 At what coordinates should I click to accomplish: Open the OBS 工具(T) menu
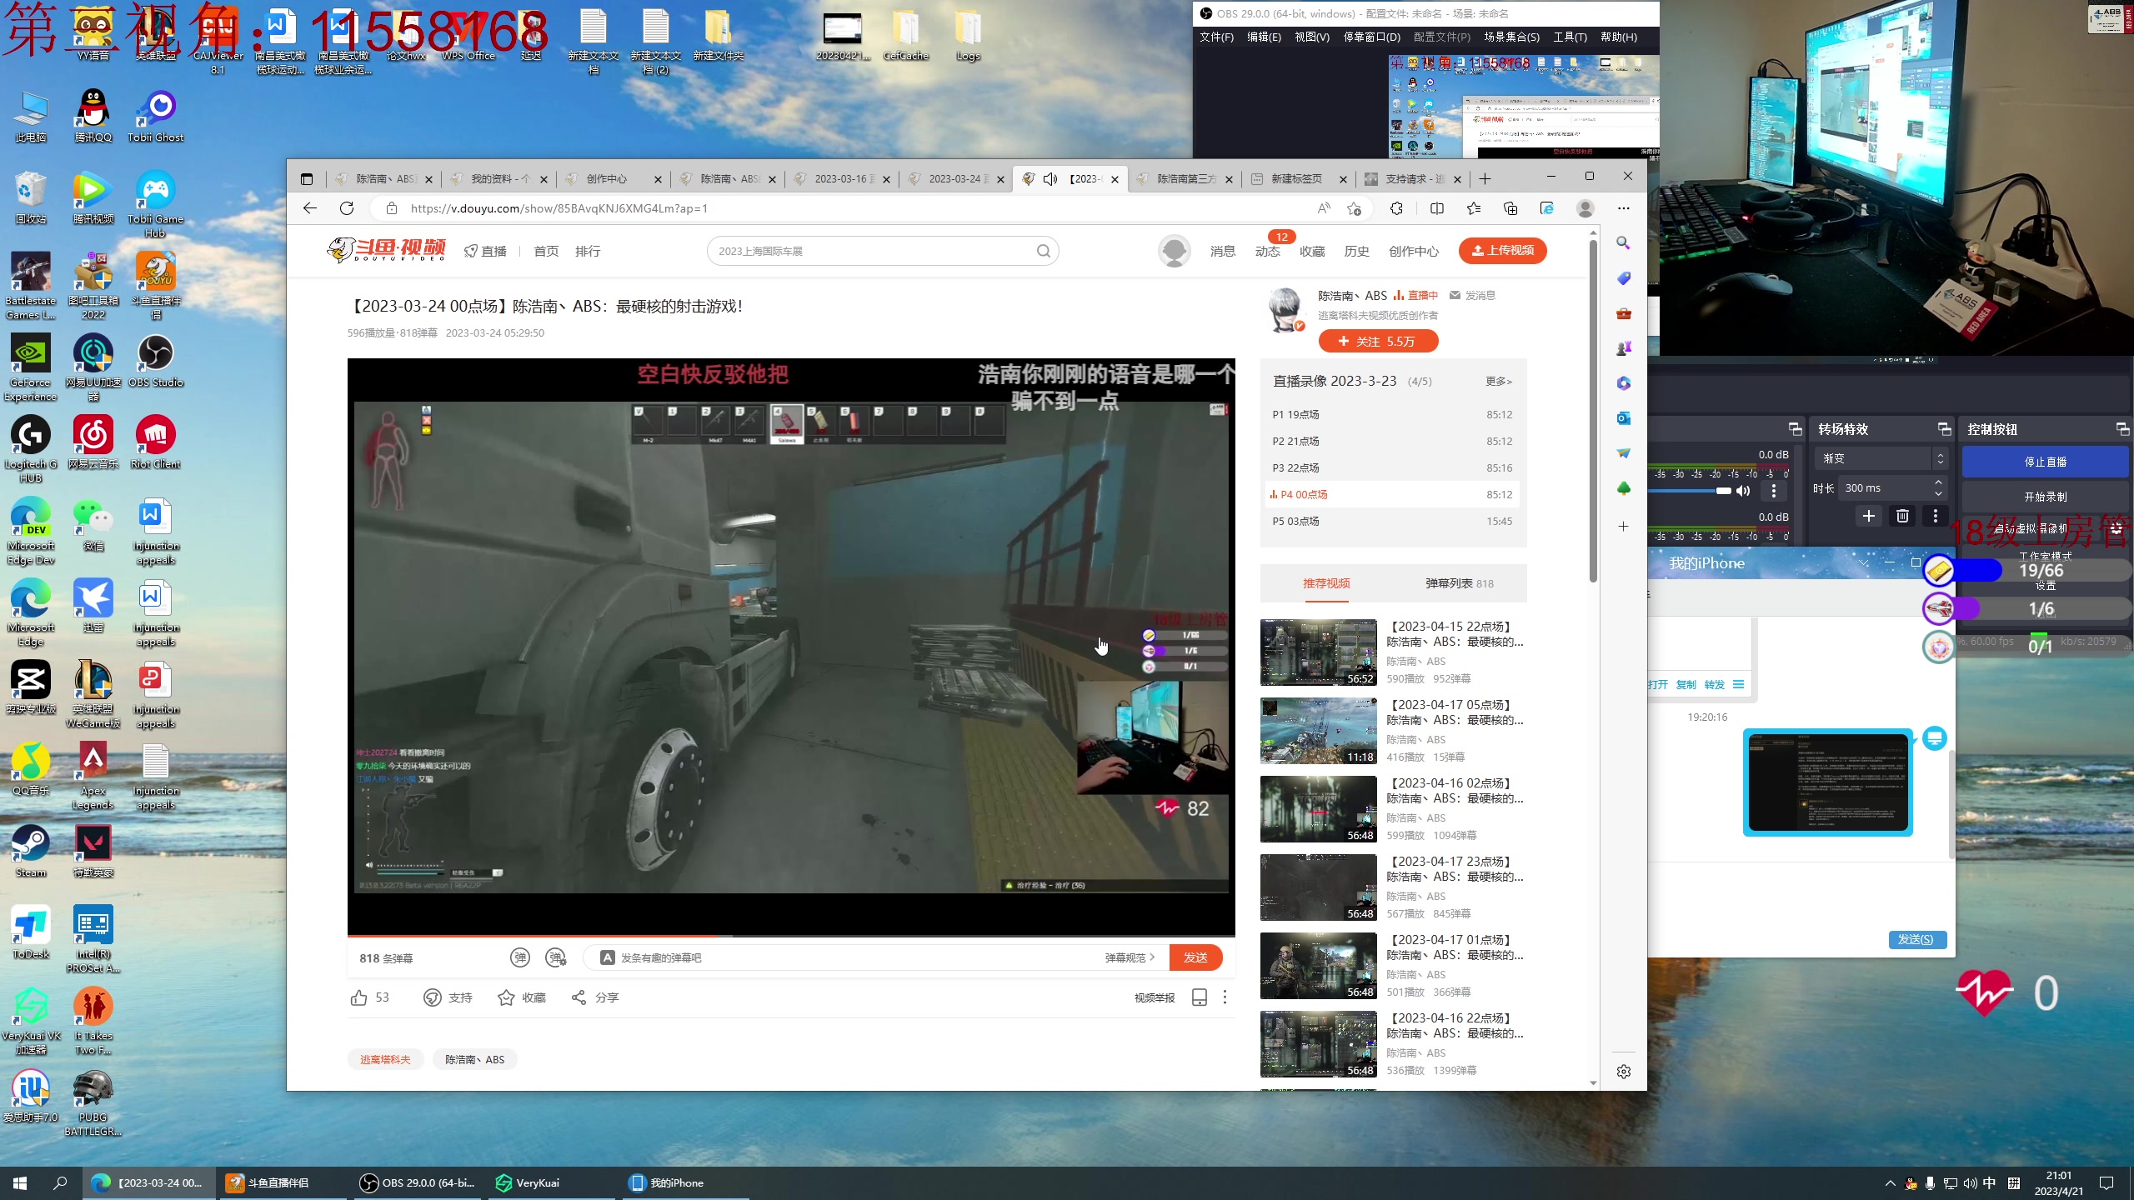(1569, 37)
